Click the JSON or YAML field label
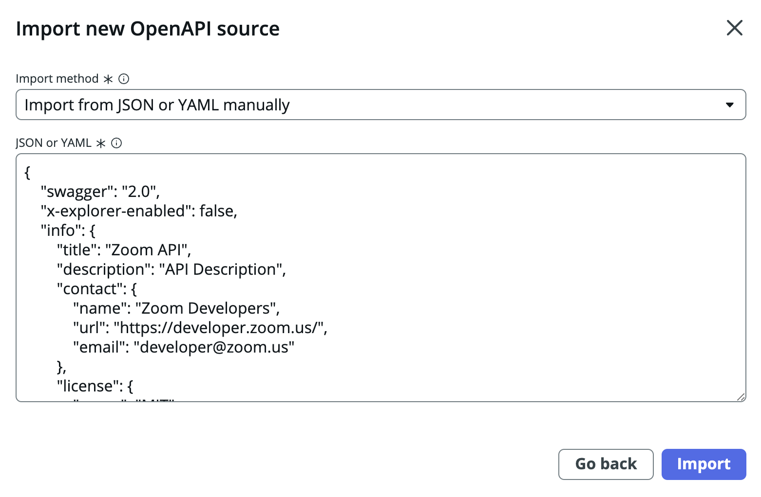The width and height of the screenshot is (761, 497). pos(54,143)
